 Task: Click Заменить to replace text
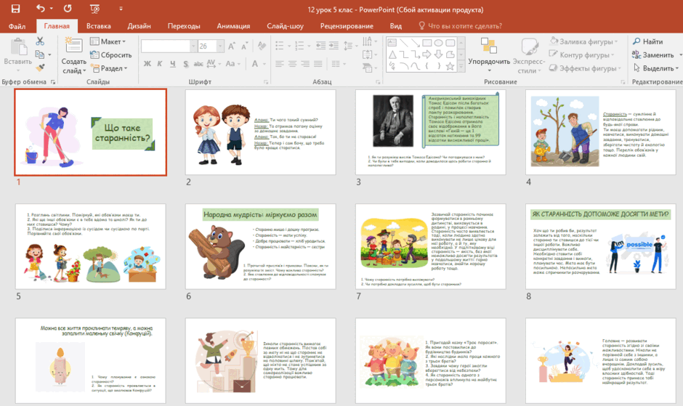[653, 55]
